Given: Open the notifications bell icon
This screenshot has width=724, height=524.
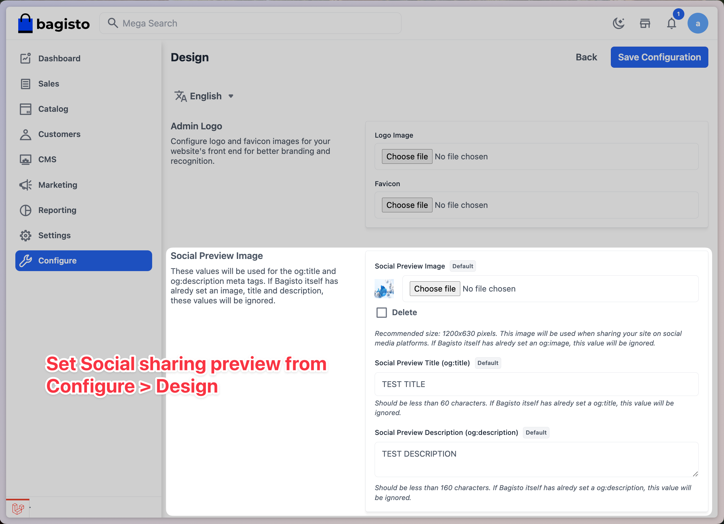Looking at the screenshot, I should tap(671, 23).
